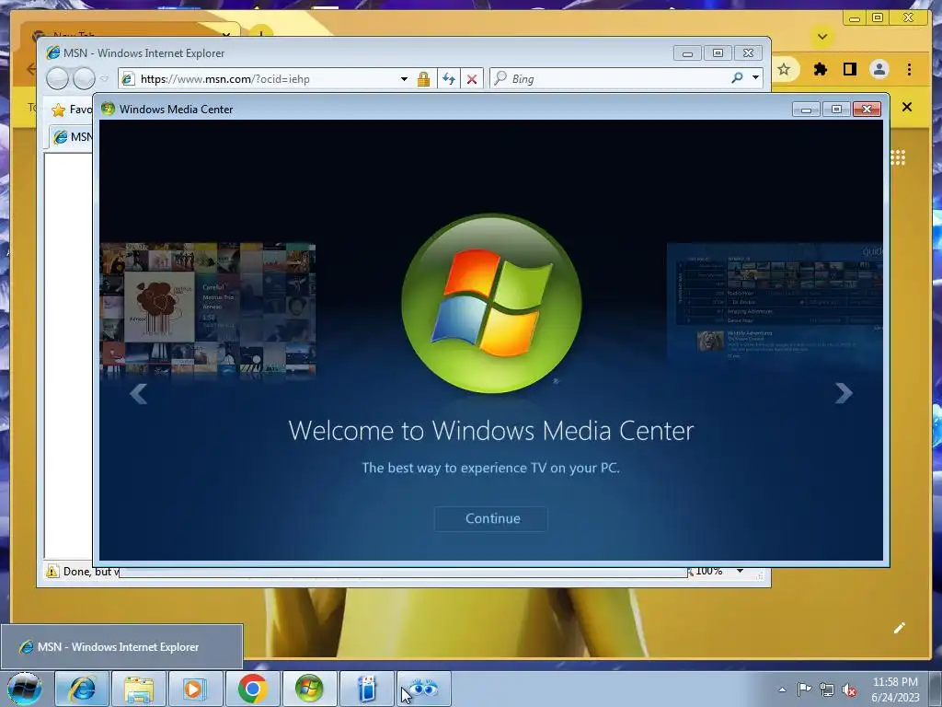Click the IE back navigation button

click(x=58, y=79)
